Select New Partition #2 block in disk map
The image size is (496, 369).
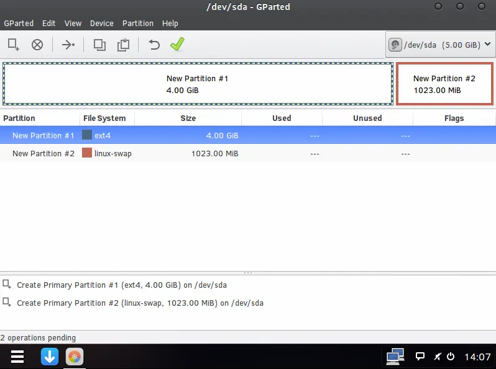tap(444, 84)
